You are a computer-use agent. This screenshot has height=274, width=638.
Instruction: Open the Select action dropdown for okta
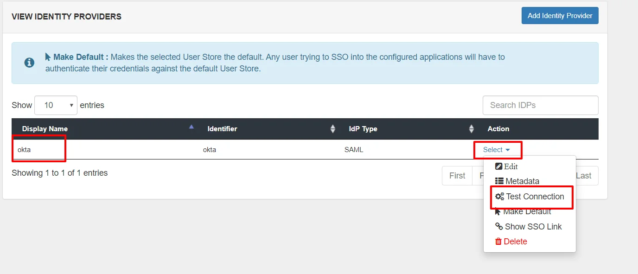[x=497, y=149]
